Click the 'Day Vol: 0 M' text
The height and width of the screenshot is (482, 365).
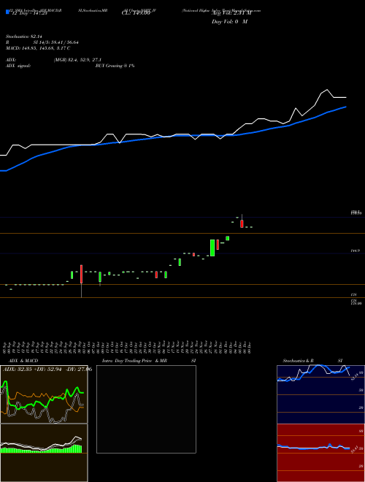(x=229, y=22)
